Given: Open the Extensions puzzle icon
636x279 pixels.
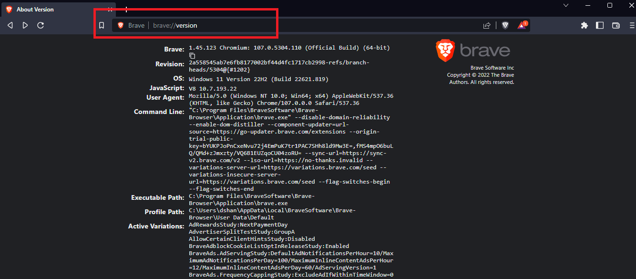Looking at the screenshot, I should pos(584,25).
